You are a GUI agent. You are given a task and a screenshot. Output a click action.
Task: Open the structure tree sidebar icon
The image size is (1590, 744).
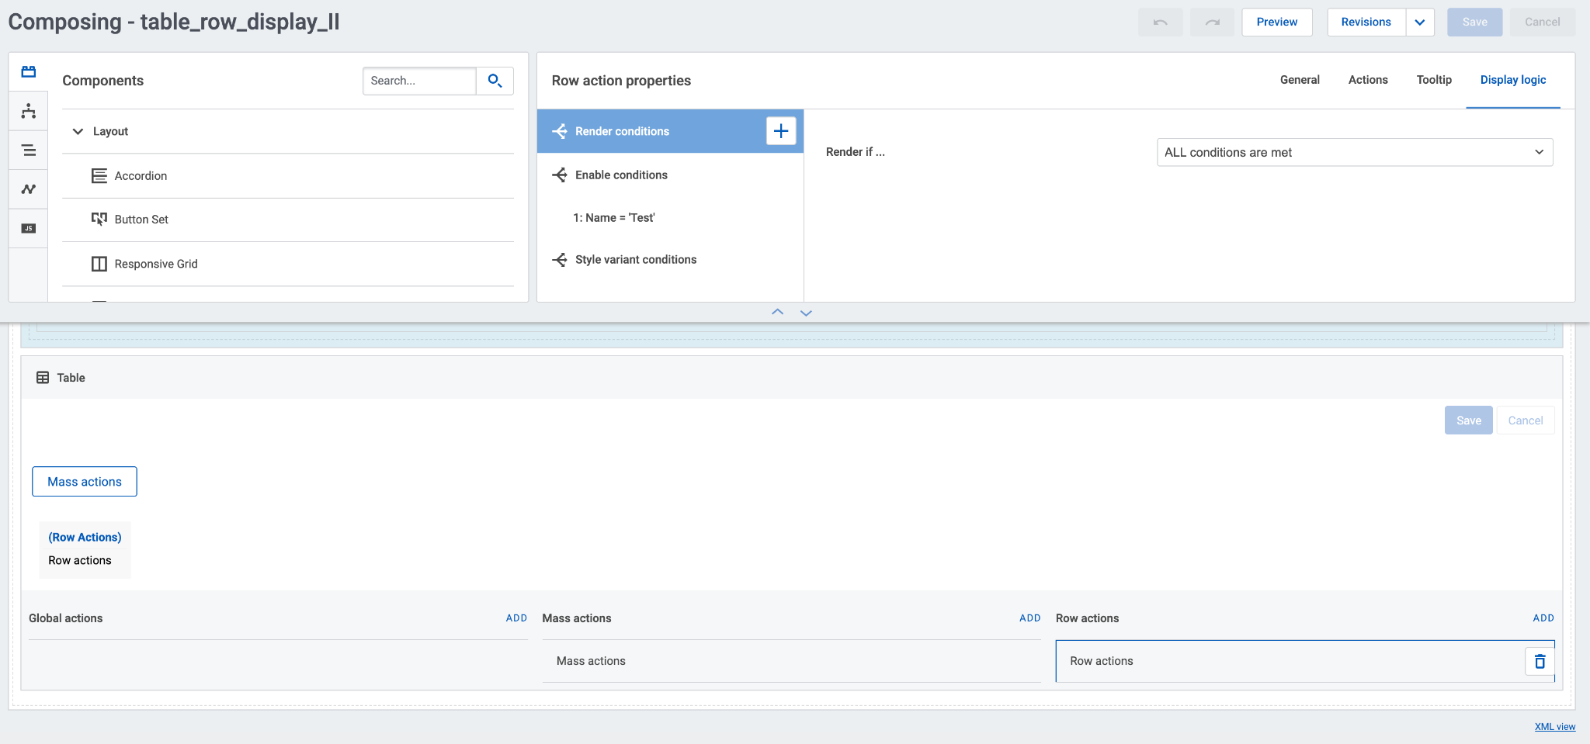[29, 111]
